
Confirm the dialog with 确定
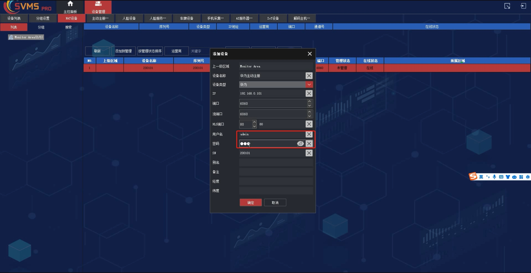point(251,203)
